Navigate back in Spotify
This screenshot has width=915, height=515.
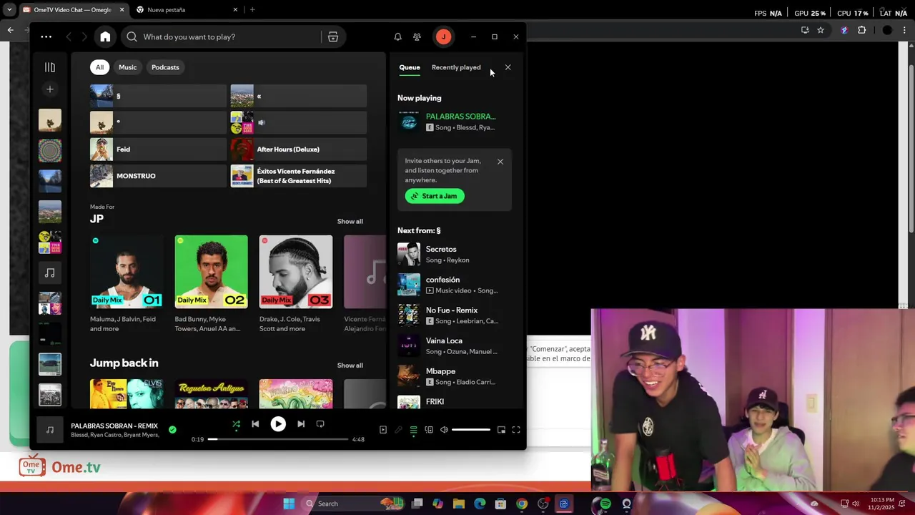pos(69,36)
